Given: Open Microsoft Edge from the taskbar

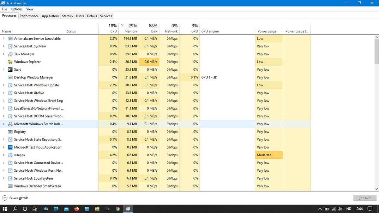Looking at the screenshot, I should coord(56,209).
